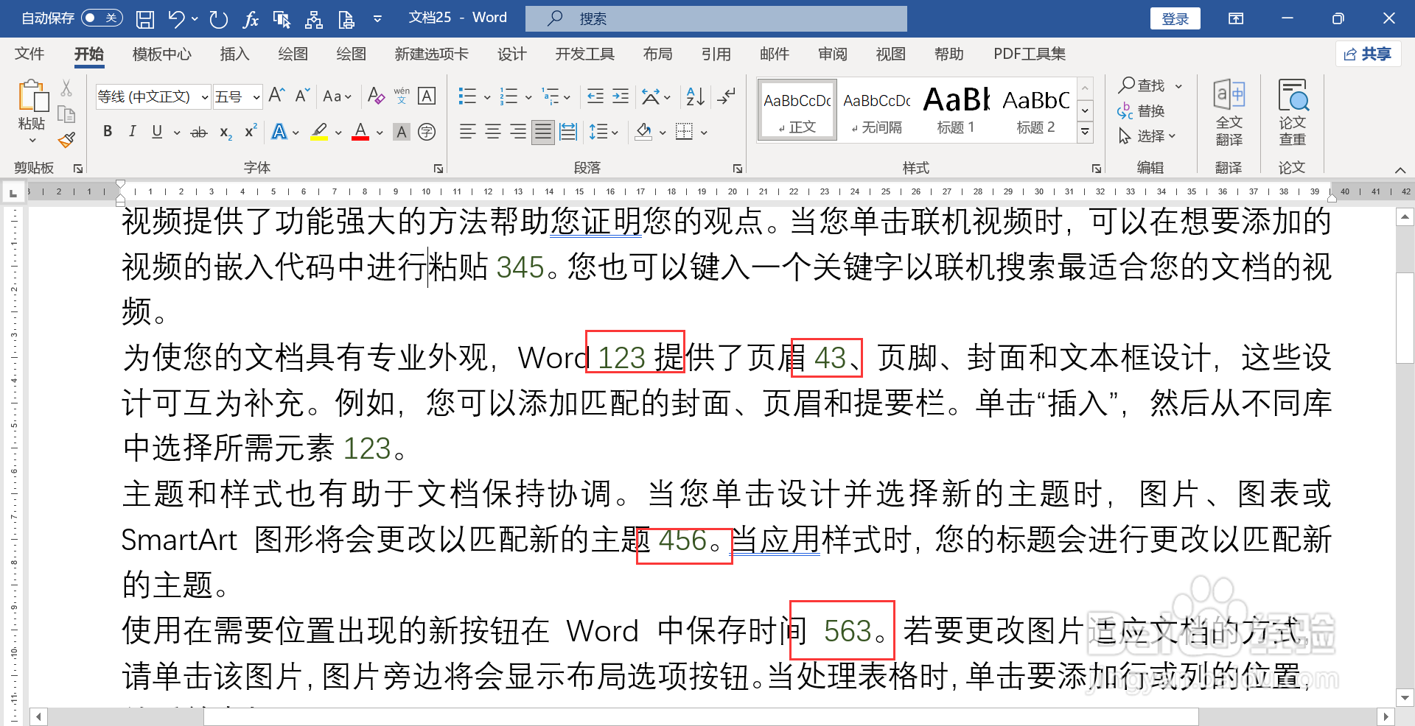The height and width of the screenshot is (726, 1415).
Task: Click the Cut scissors icon
Action: click(66, 88)
